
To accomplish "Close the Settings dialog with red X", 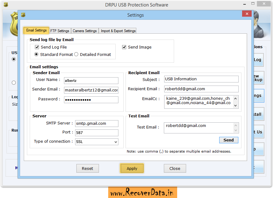I will coord(247,14).
